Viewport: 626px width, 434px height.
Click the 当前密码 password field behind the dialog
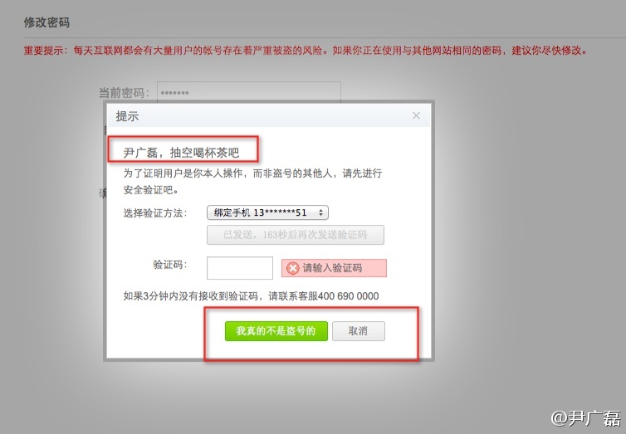coord(249,92)
